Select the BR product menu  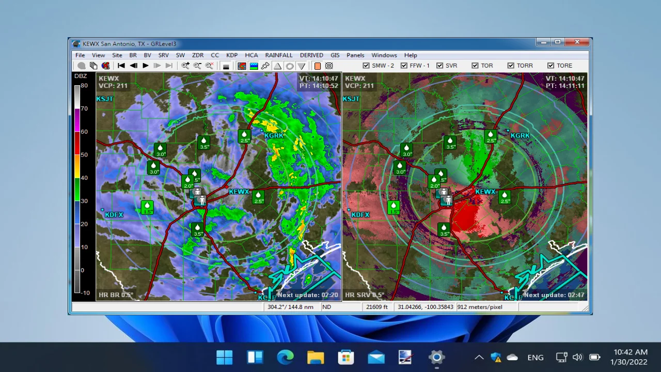[133, 55]
